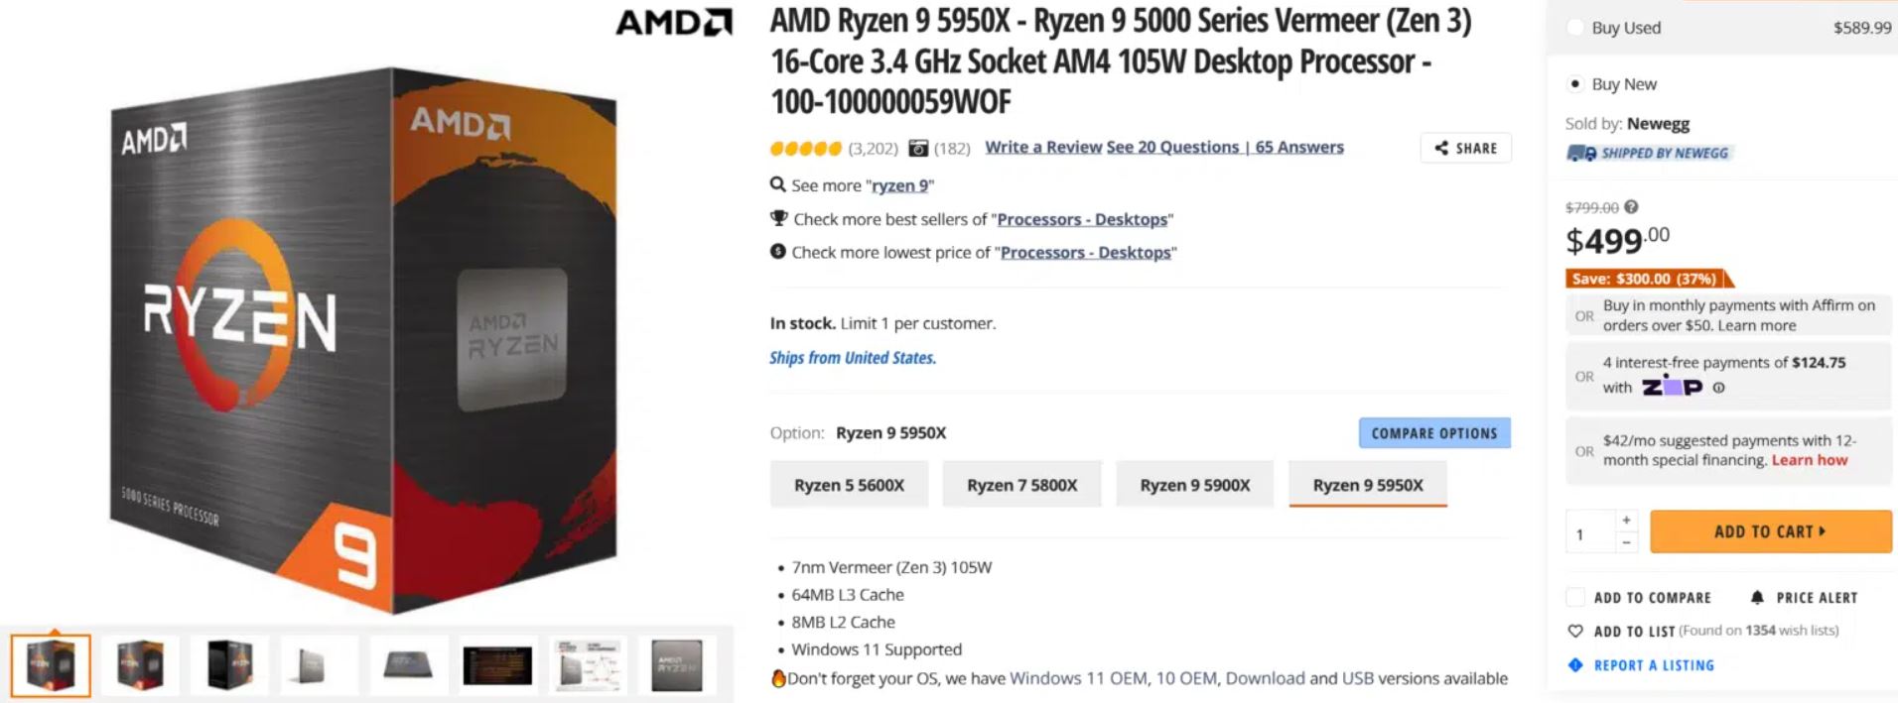This screenshot has width=1898, height=703.
Task: Check the Add to Compare checkbox
Action: tap(1575, 597)
